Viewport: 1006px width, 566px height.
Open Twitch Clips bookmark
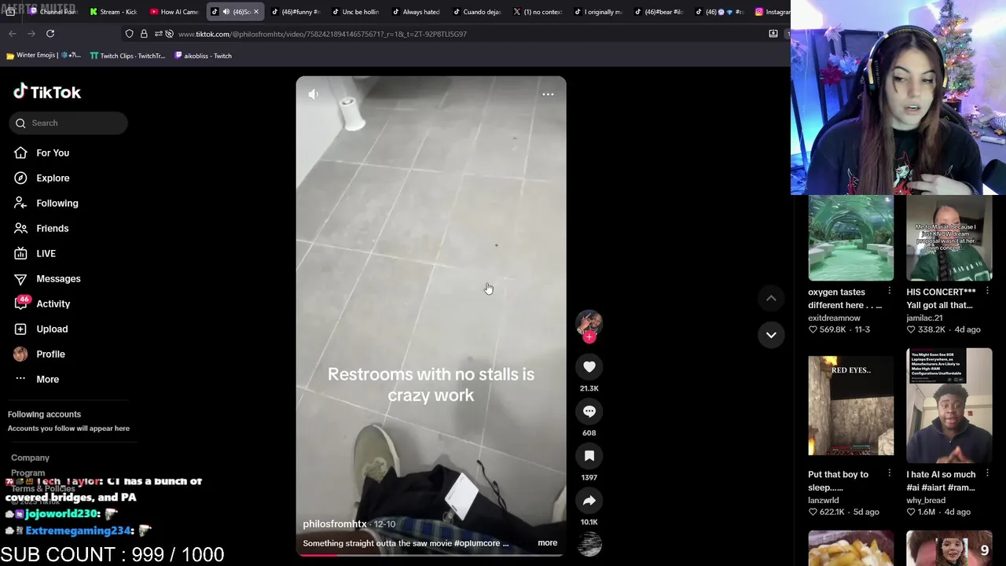coord(127,56)
